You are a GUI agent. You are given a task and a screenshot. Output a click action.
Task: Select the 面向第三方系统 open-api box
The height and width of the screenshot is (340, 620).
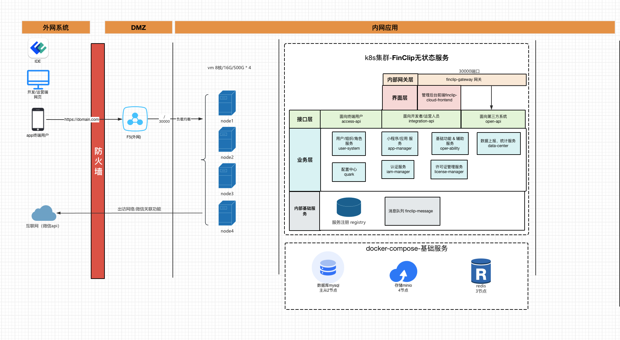pyautogui.click(x=493, y=119)
